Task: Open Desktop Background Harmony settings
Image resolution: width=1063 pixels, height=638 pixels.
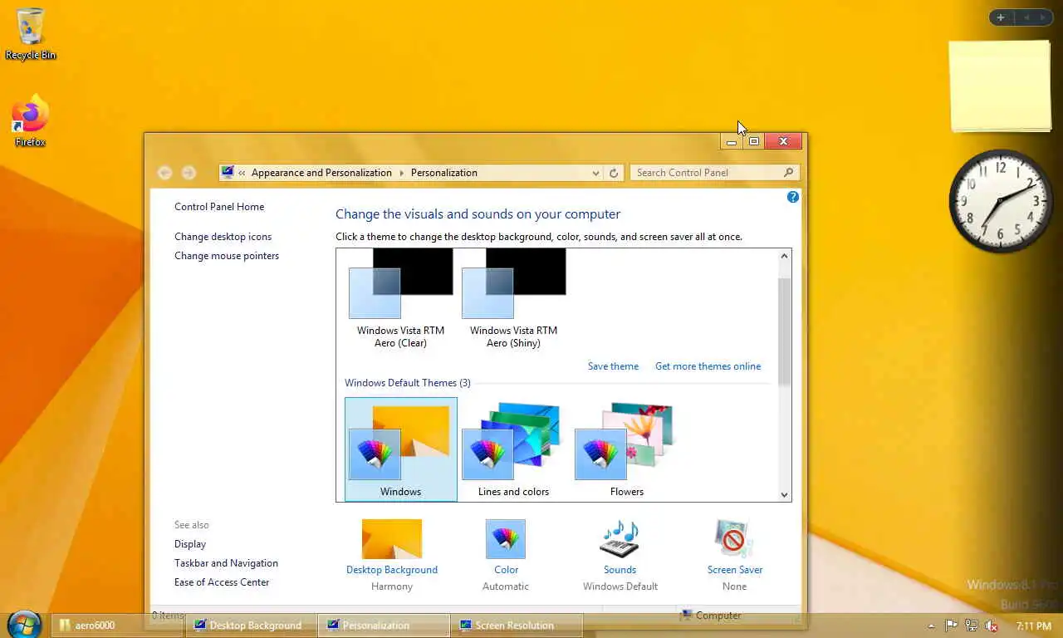Action: [x=392, y=555]
